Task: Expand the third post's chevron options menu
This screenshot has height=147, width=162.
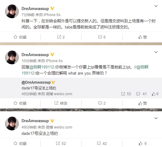Action: click(156, 118)
